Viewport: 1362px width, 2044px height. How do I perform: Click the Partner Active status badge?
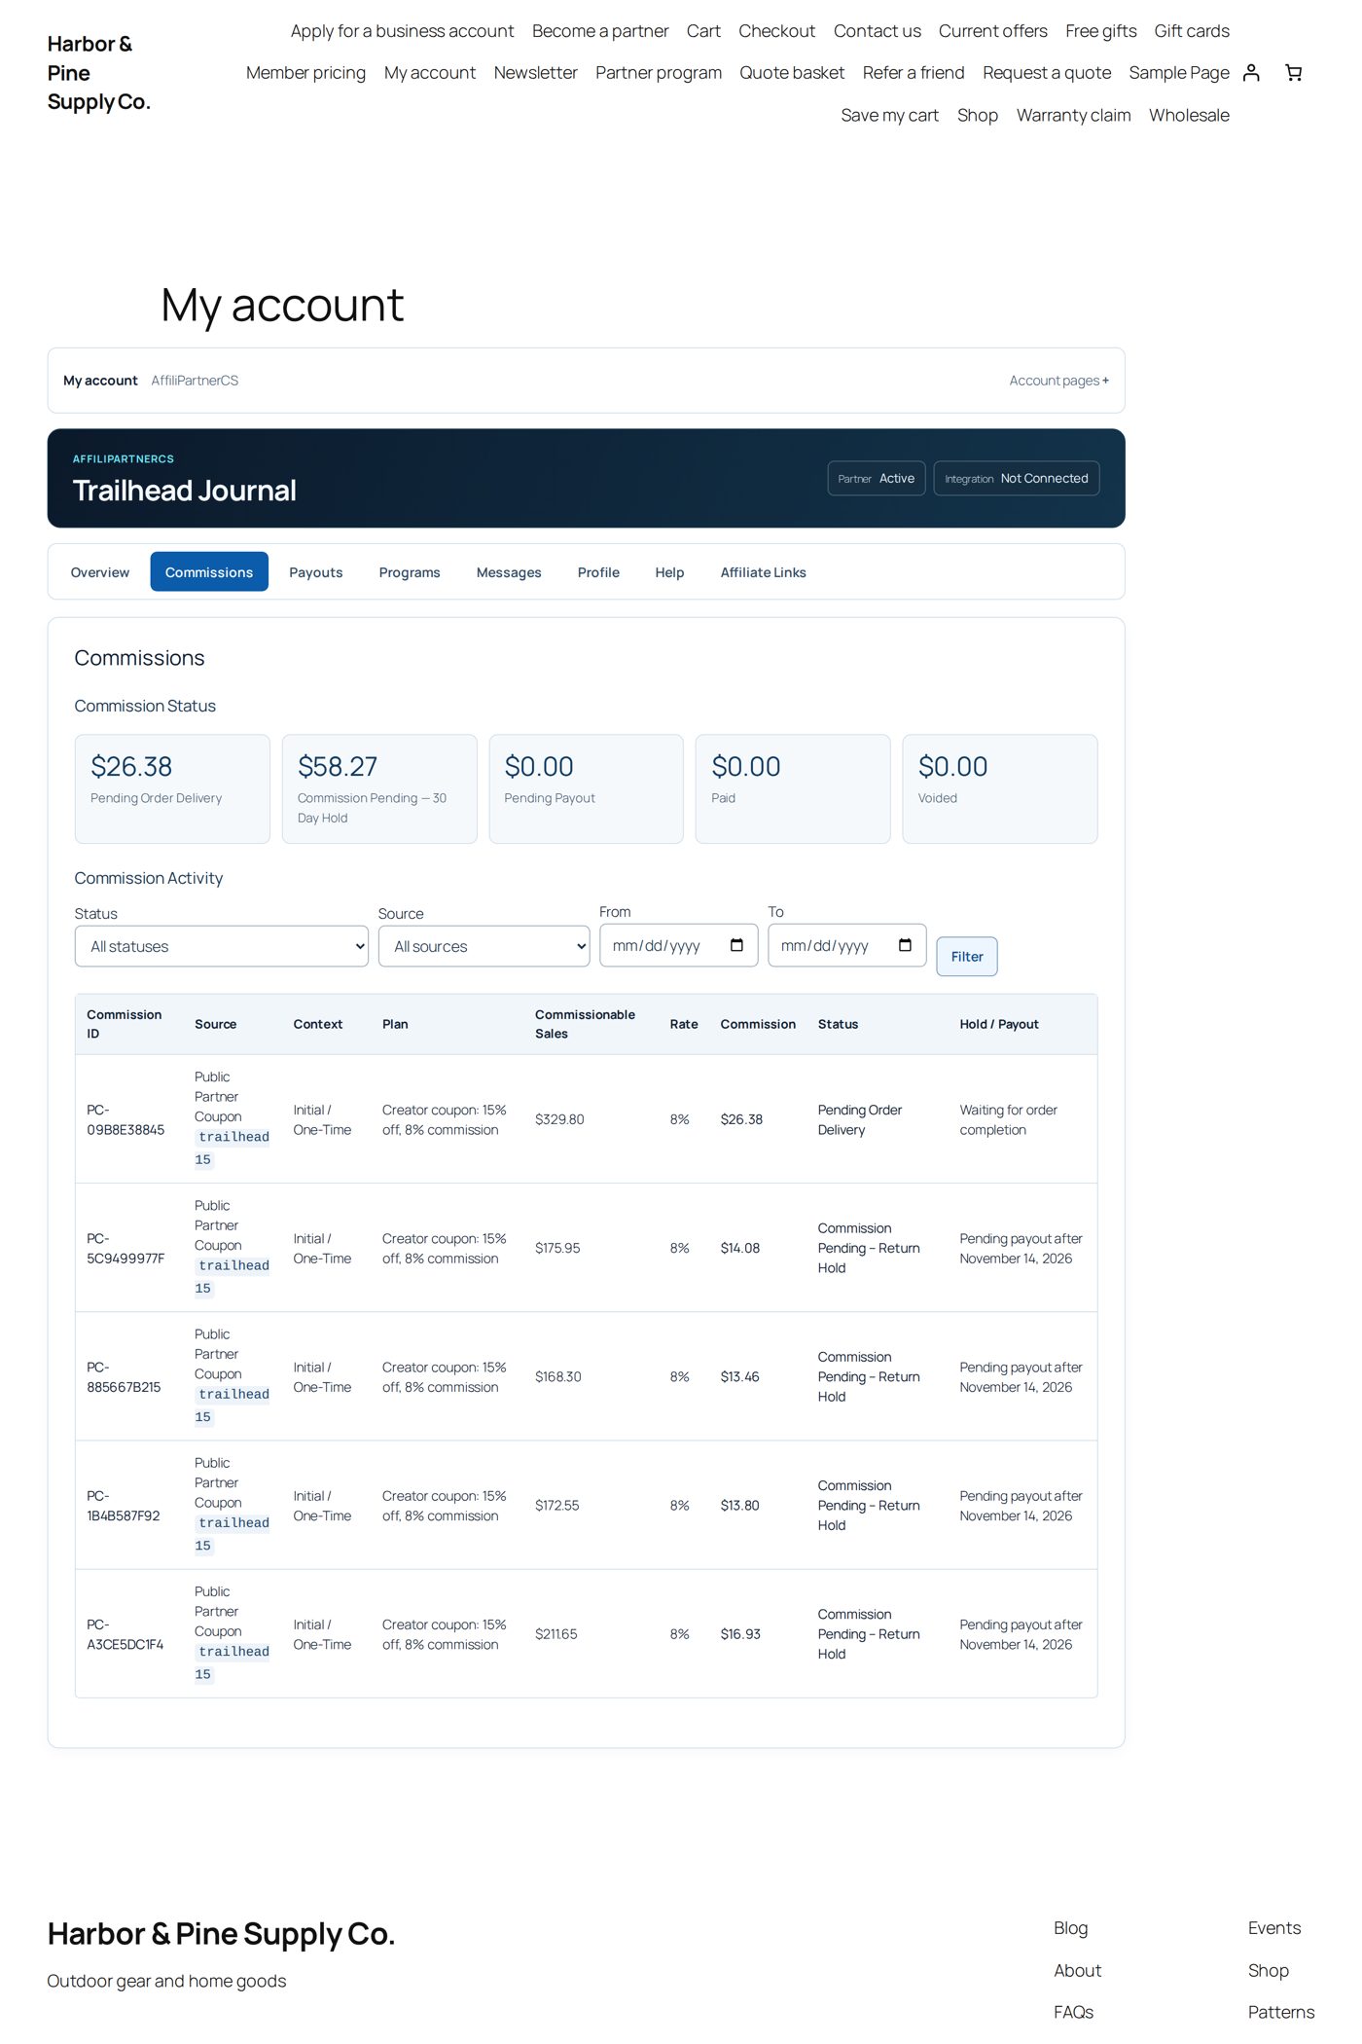[x=876, y=478]
